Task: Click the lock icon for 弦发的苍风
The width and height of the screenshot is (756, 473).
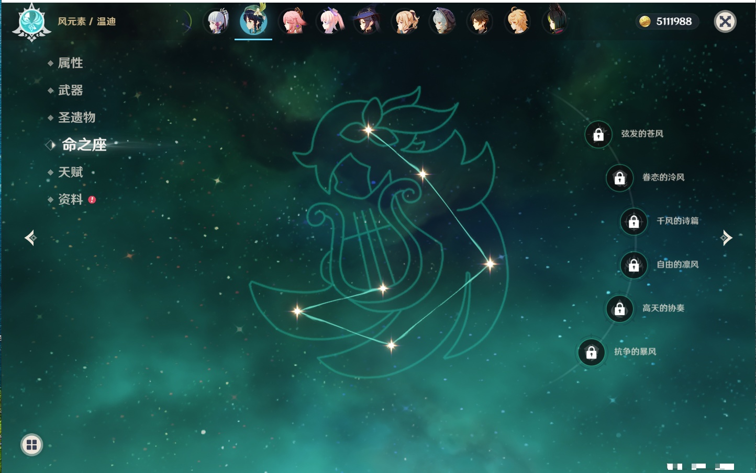Action: (x=598, y=135)
